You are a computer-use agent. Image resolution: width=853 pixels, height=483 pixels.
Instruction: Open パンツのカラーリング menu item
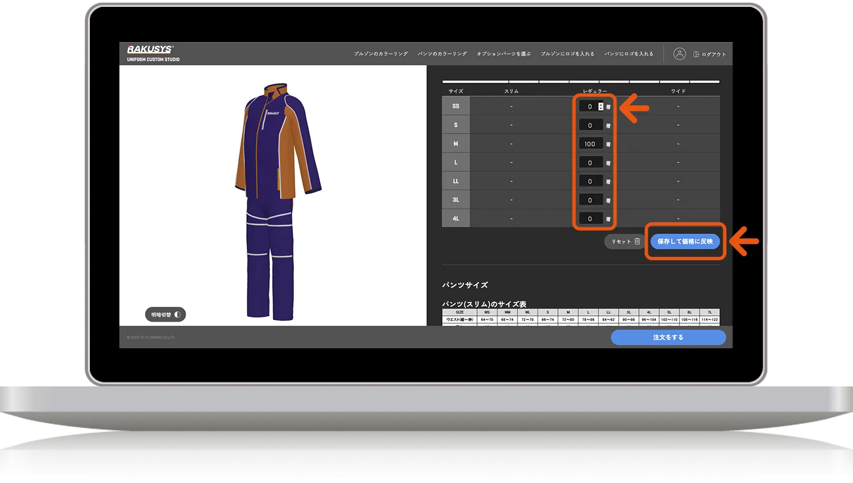(x=442, y=54)
